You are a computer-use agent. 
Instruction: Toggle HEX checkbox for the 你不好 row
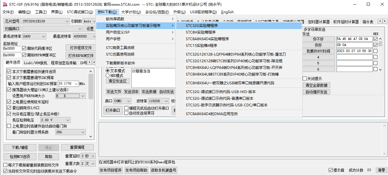pyautogui.click(x=375, y=39)
